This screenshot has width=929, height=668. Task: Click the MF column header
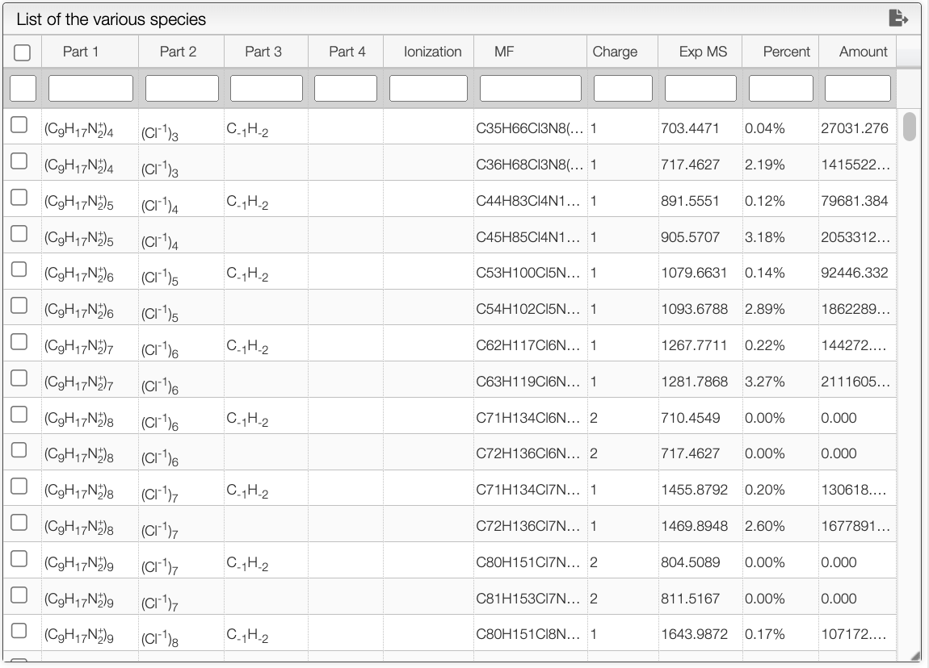(x=503, y=52)
